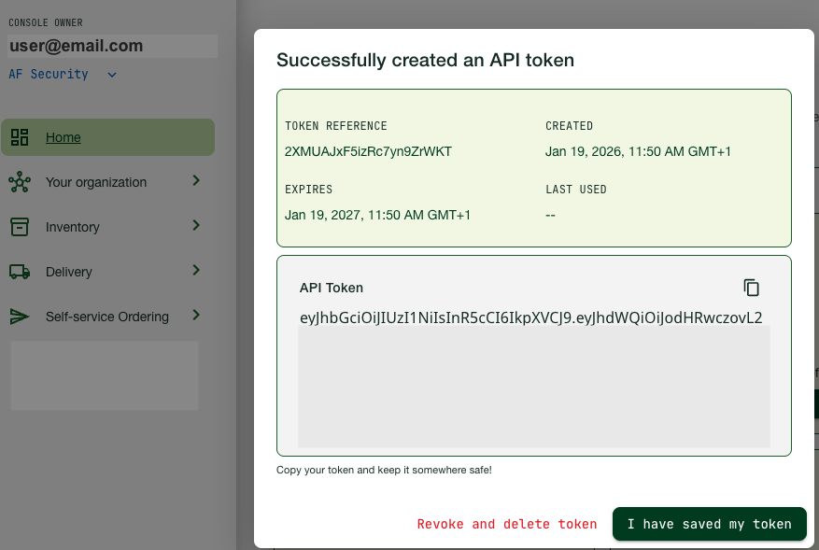Image resolution: width=819 pixels, height=550 pixels.
Task: Open the Self-service Ordering menu label
Action: (107, 317)
